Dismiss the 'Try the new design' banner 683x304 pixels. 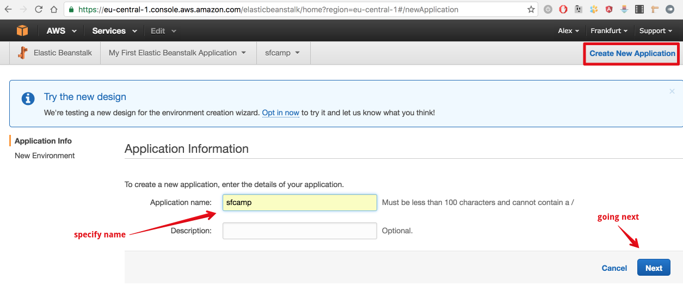(672, 91)
